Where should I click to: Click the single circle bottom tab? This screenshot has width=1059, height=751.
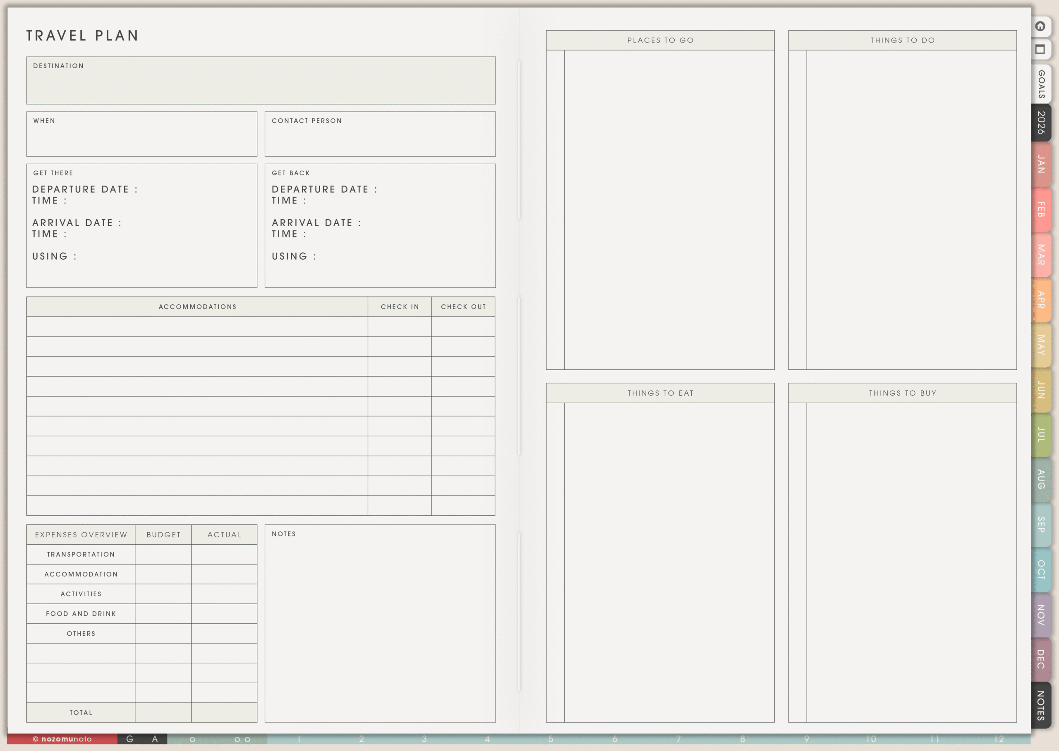[x=192, y=739]
